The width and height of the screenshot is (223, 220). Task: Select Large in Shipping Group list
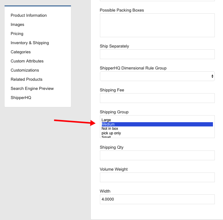click(106, 120)
